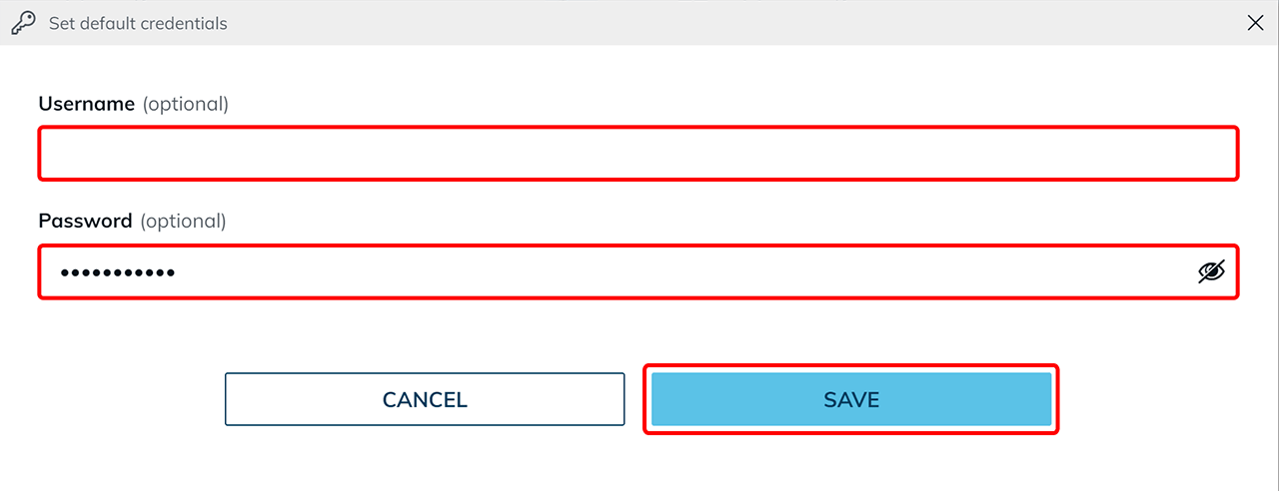Save the default credentials
Viewport: 1279px width, 491px height.
[x=851, y=399]
